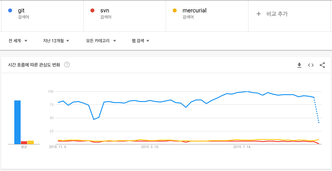332x171 pixels.
Task: Select the yellow mercurial color dot
Action: pos(175,10)
